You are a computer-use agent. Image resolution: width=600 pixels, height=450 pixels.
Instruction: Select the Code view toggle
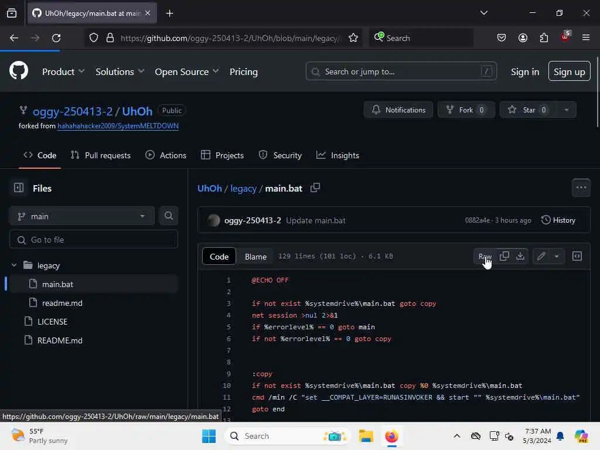coord(219,257)
